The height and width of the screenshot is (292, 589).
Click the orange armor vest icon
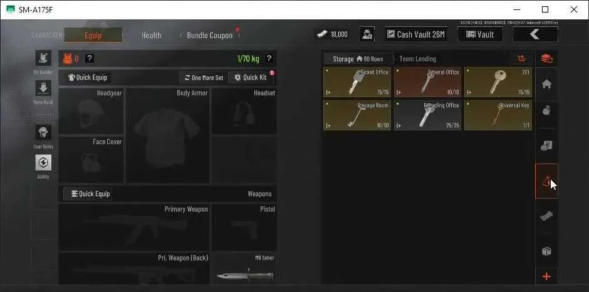pos(68,59)
